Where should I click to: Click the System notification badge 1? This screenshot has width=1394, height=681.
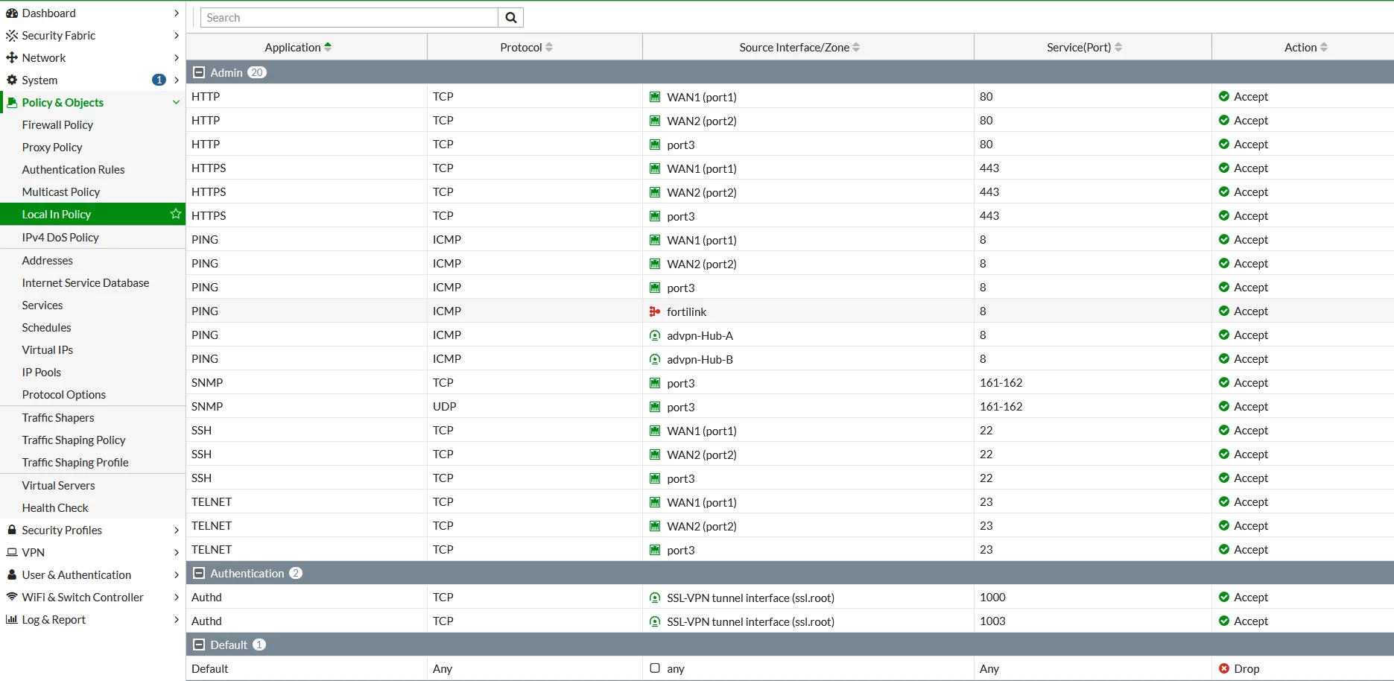pos(159,80)
